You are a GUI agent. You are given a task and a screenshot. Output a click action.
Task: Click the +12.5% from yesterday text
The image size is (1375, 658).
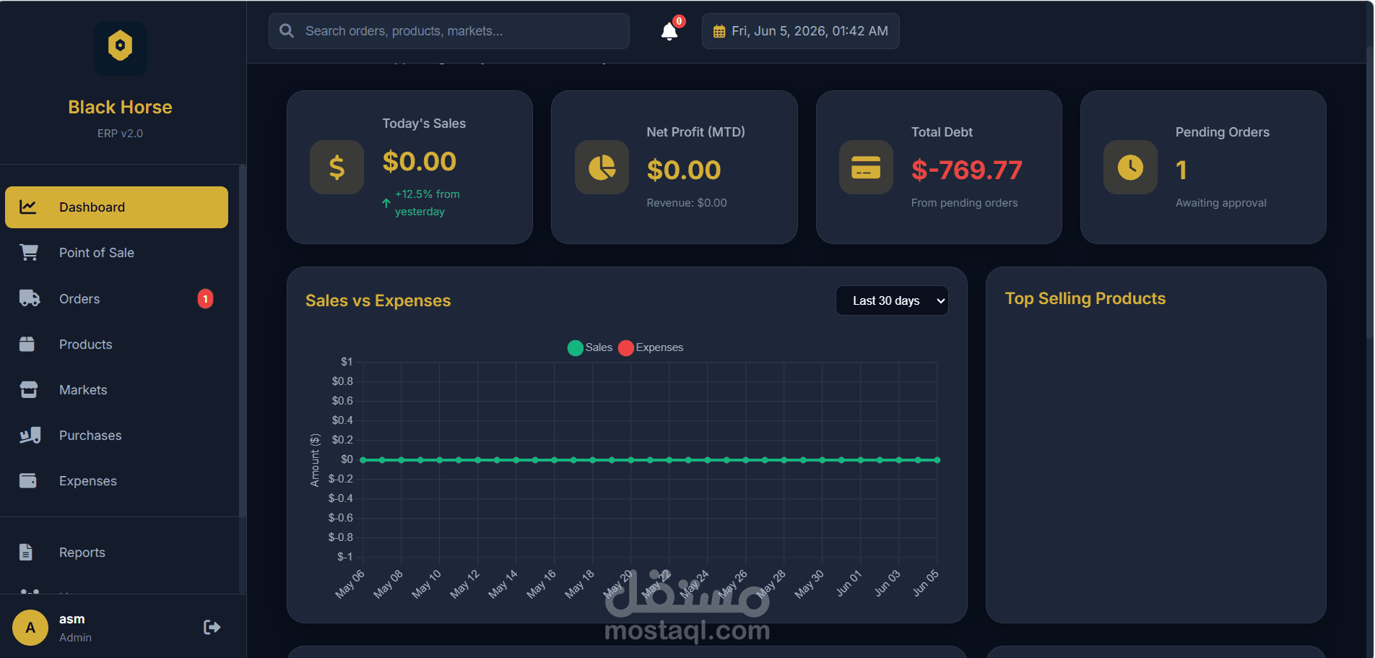click(427, 203)
